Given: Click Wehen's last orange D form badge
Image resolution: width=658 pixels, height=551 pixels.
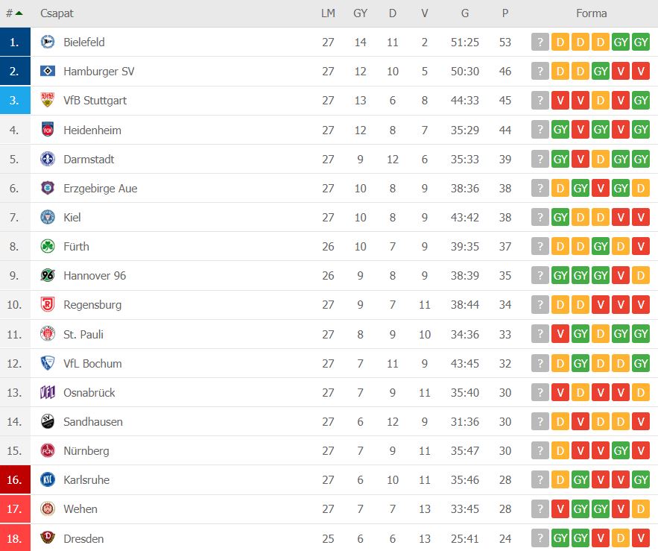Looking at the screenshot, I should tap(641, 509).
